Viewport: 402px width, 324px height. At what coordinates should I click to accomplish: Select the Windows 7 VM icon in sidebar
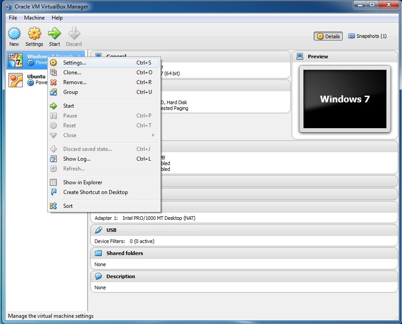coord(15,59)
